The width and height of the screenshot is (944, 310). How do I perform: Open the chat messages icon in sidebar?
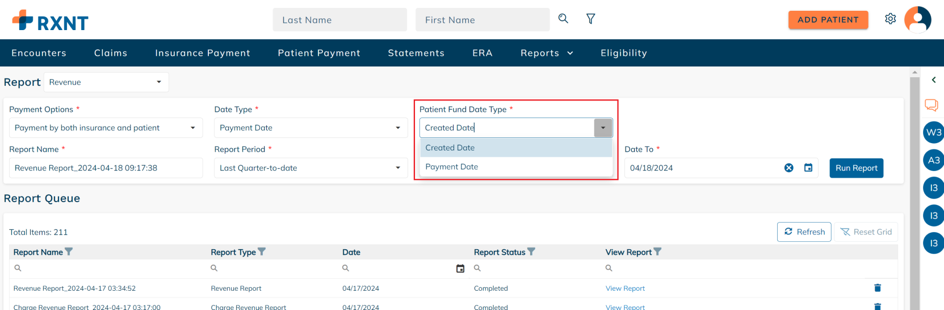(x=932, y=105)
